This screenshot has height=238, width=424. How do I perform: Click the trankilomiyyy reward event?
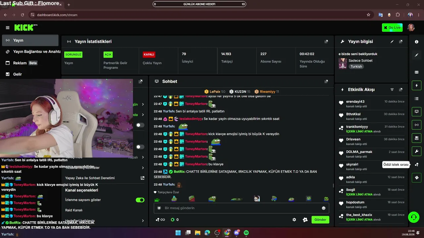(372, 129)
